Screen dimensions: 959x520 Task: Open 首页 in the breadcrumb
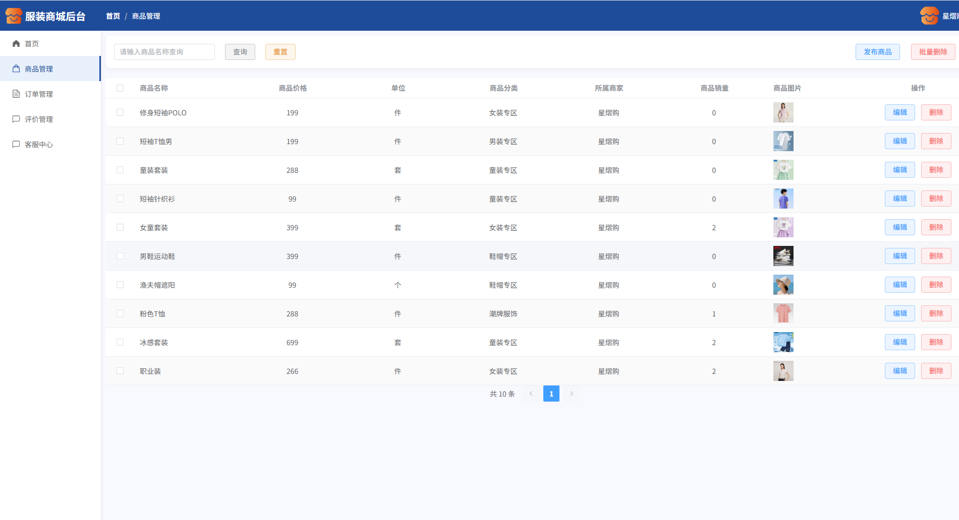click(x=113, y=16)
